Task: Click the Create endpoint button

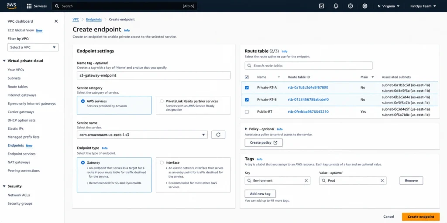Action: pos(421,217)
